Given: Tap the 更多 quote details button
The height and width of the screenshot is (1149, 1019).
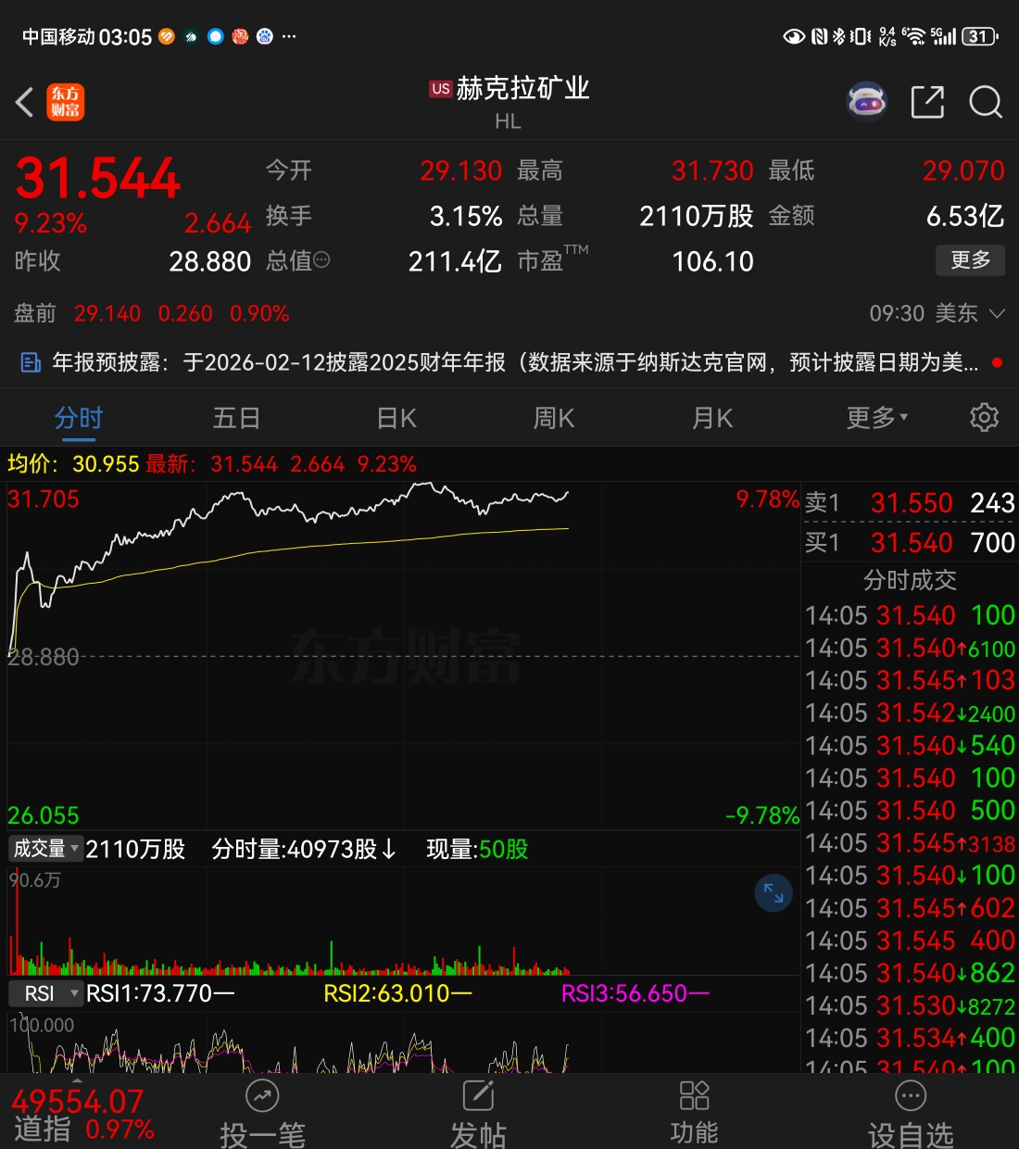Looking at the screenshot, I should pyautogui.click(x=970, y=260).
